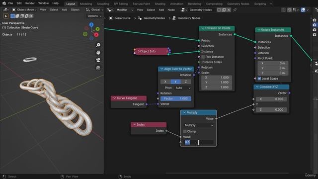This screenshot has height=179, width=318.
Task: Enable the Clamp checkbox in Multiply node
Action: [185, 131]
